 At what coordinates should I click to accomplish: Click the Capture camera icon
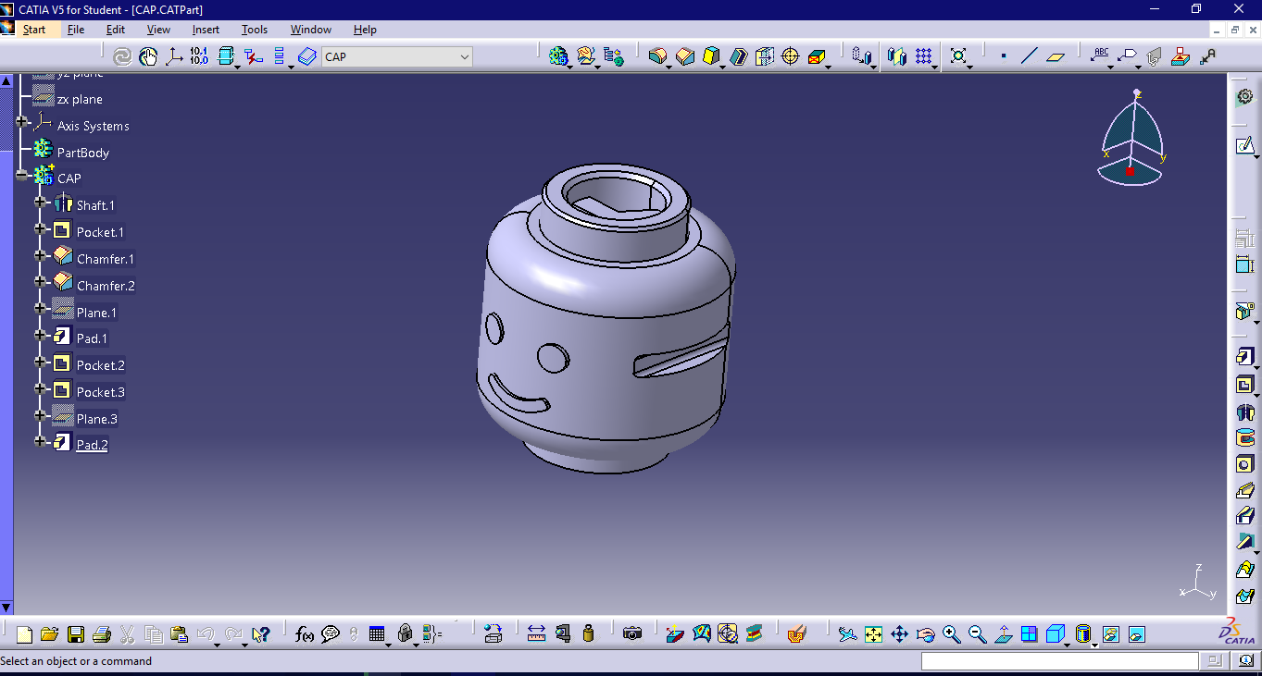point(632,634)
